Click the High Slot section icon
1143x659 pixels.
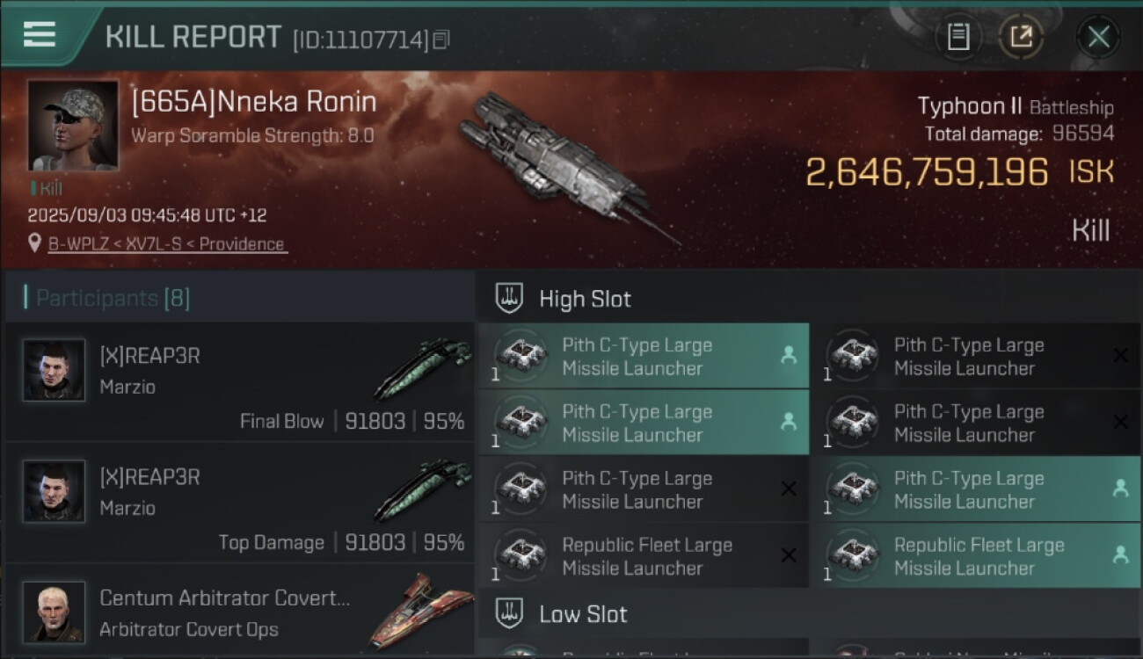click(x=510, y=299)
